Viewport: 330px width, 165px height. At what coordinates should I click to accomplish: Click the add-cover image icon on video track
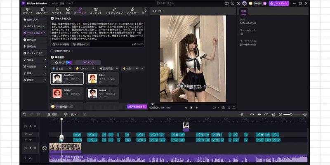click(45, 148)
